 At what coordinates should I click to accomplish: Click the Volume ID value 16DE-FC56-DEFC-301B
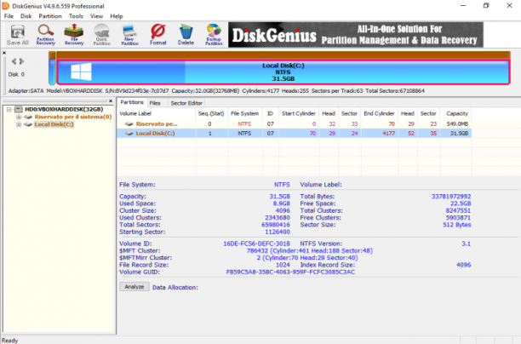click(256, 244)
